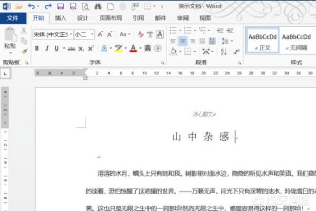Click the bulleted list icon
This screenshot has width=316, height=211.
point(173,30)
